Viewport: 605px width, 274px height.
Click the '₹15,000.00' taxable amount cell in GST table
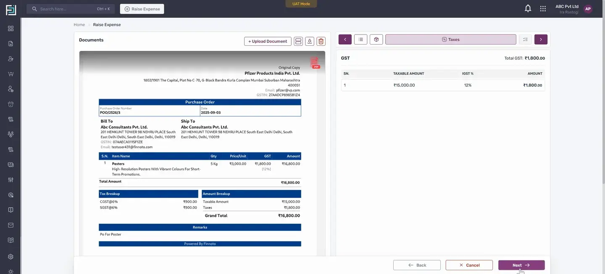(404, 85)
